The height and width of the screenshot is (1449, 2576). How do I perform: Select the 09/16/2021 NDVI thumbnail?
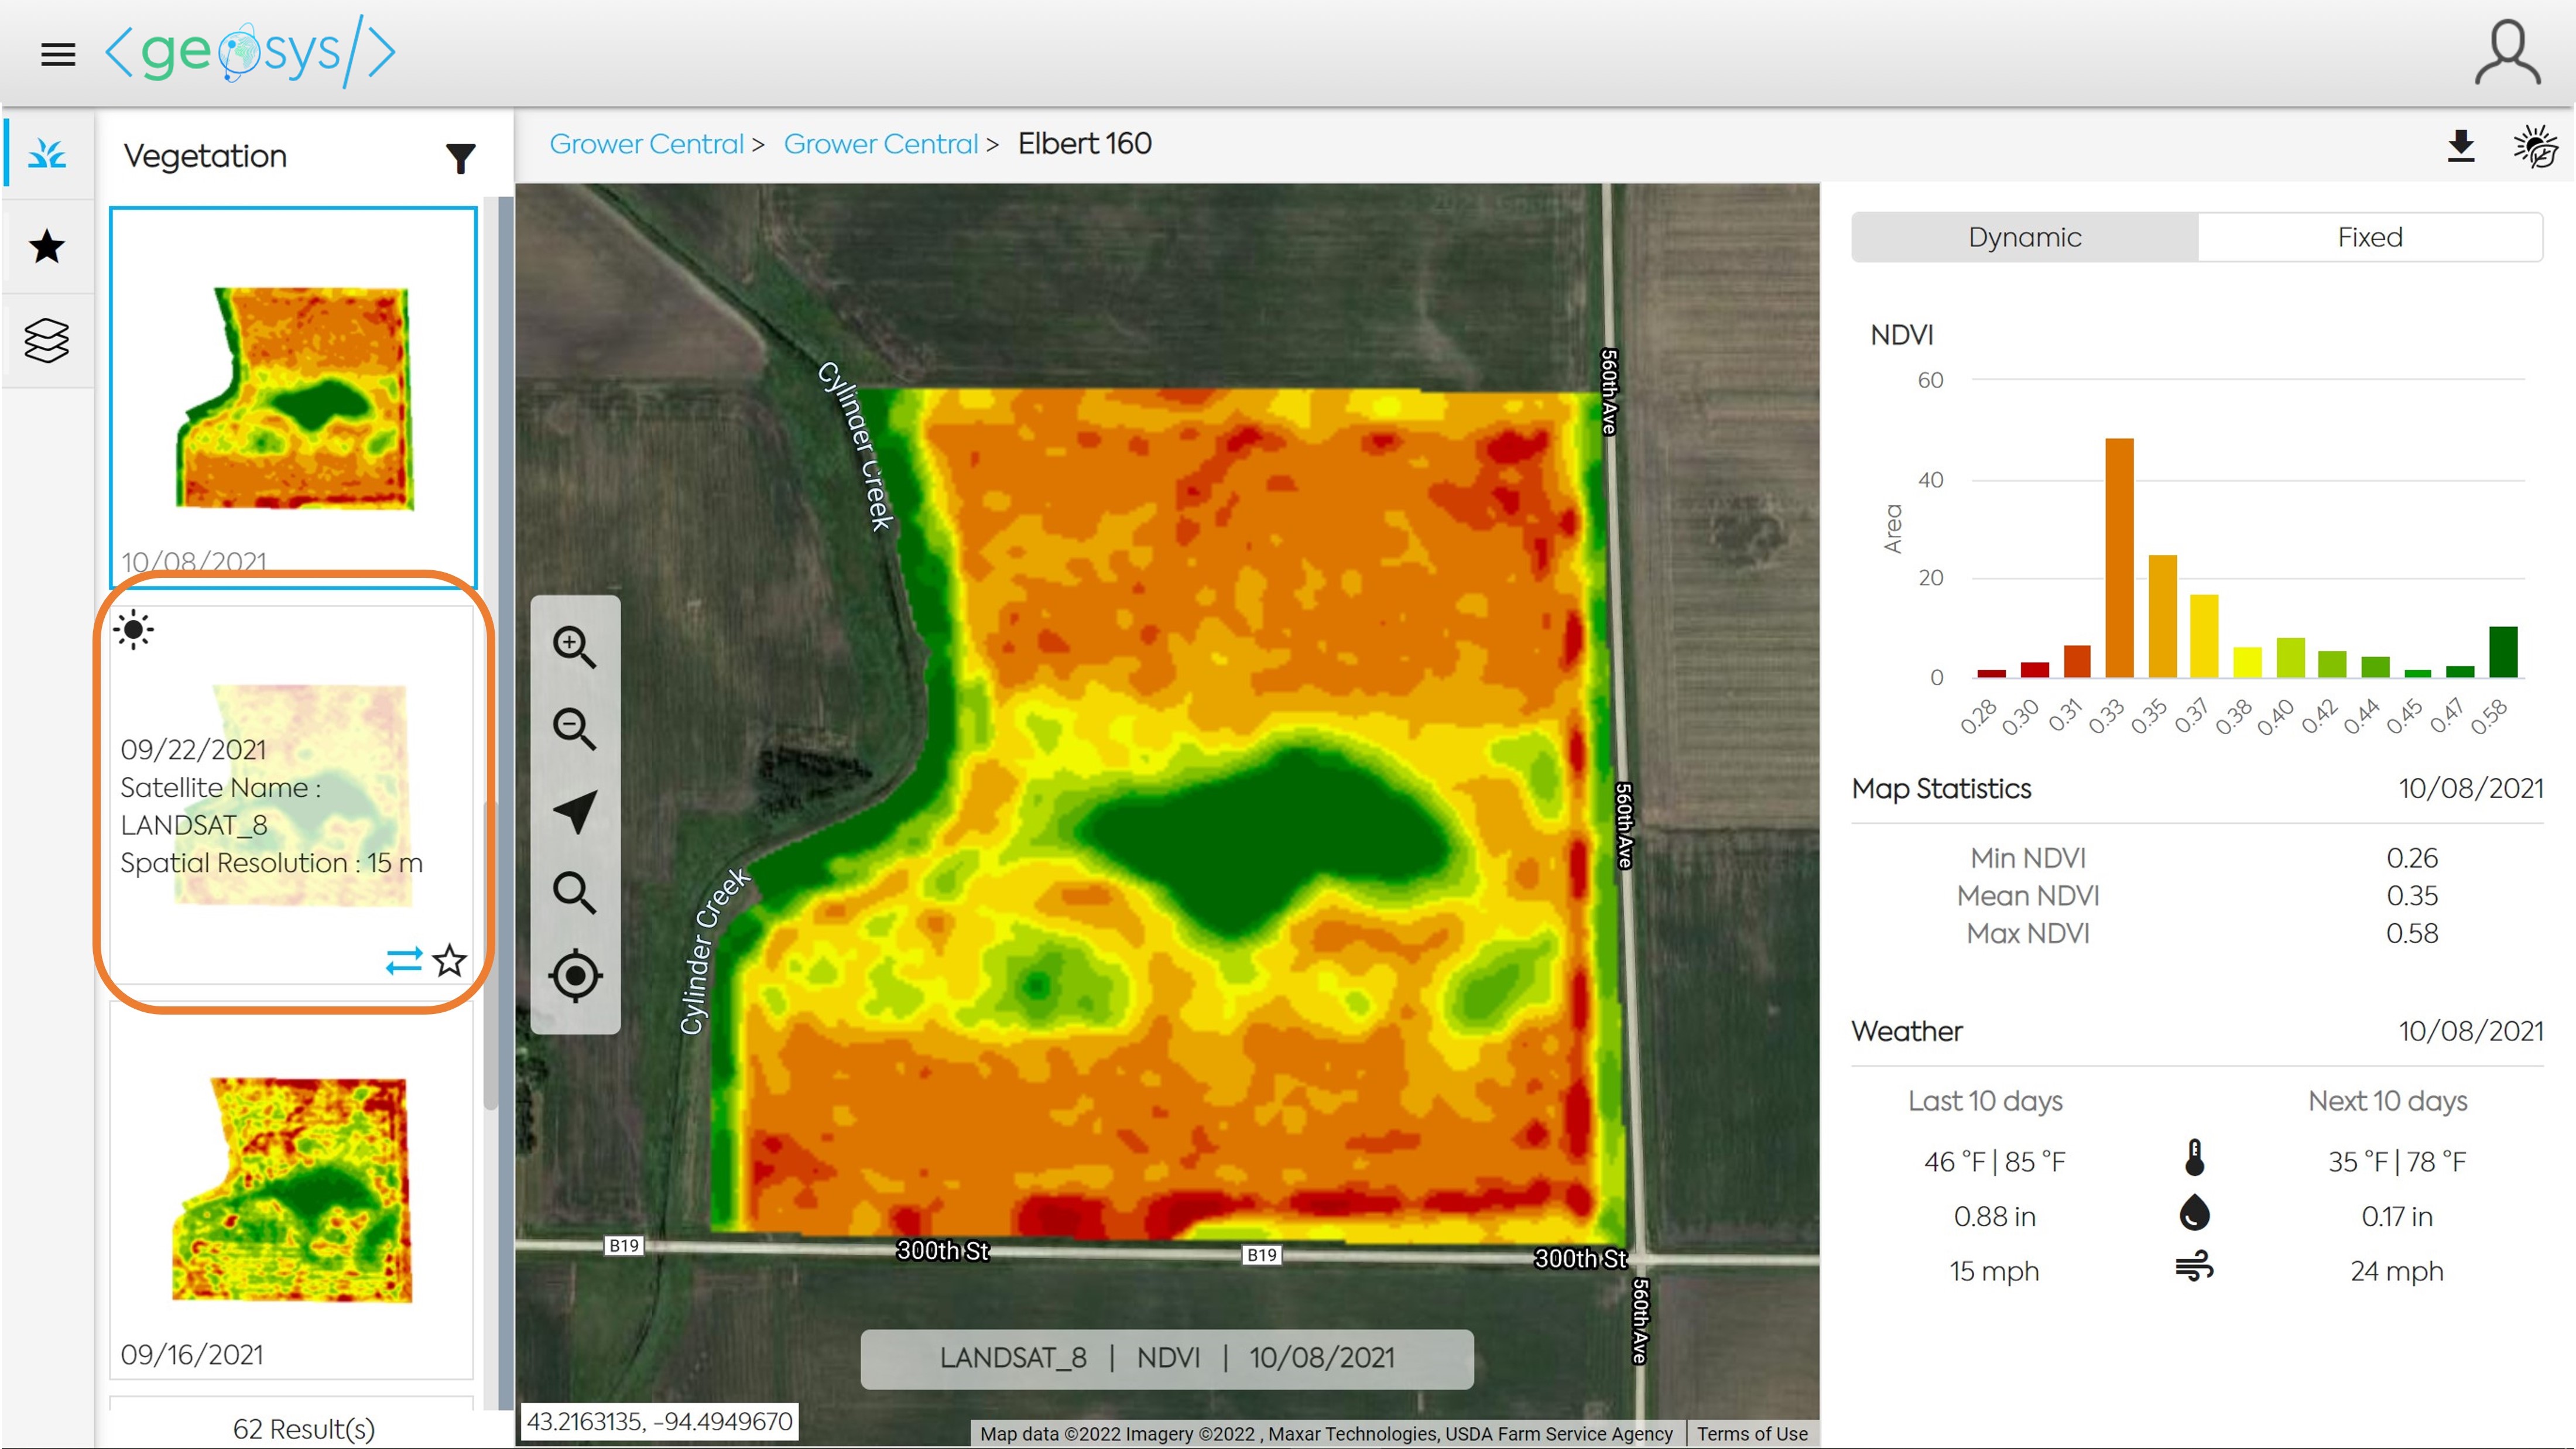[x=292, y=1190]
